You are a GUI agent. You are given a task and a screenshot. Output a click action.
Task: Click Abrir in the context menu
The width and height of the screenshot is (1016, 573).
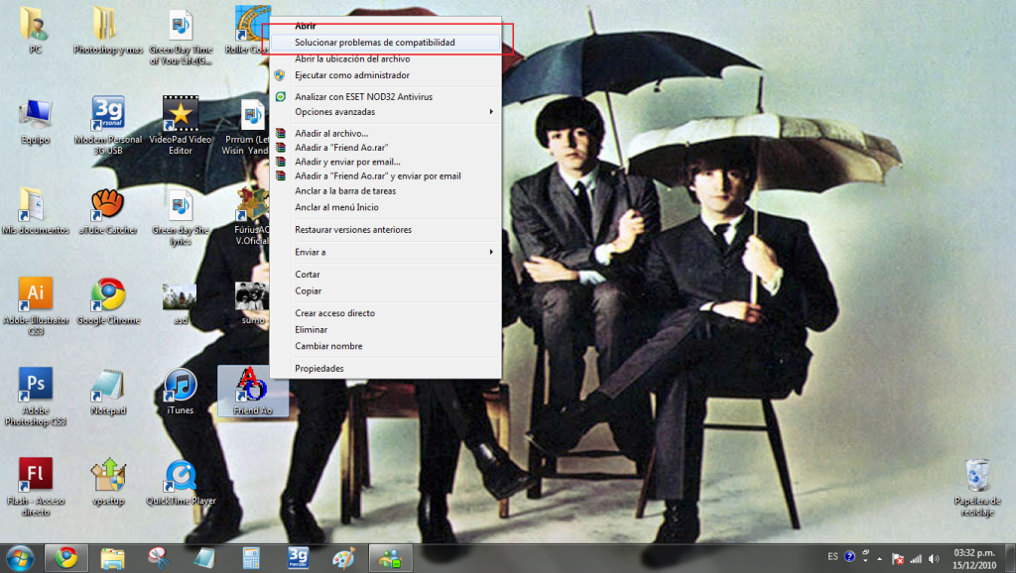tap(386, 26)
